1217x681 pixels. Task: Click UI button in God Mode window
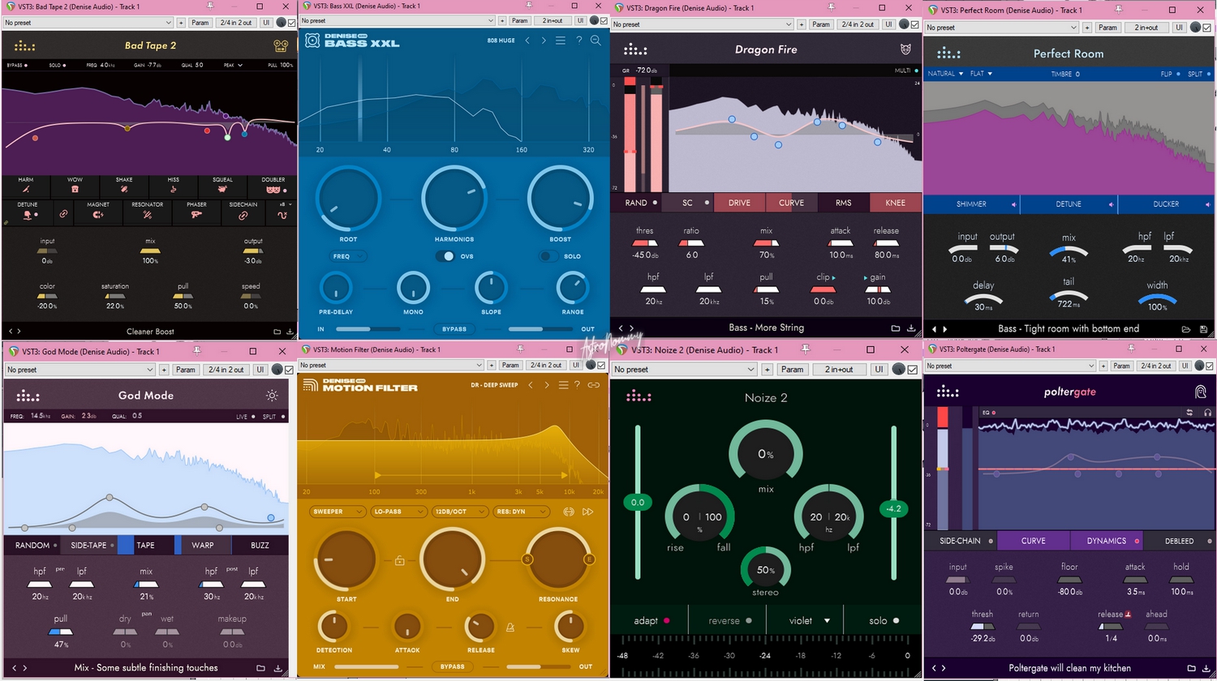pyautogui.click(x=260, y=370)
